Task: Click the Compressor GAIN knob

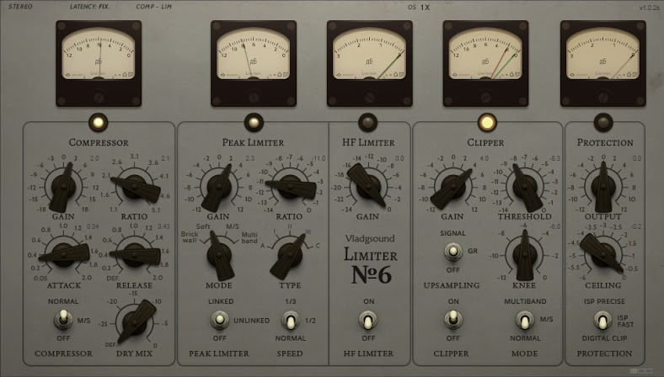Action: pos(63,186)
